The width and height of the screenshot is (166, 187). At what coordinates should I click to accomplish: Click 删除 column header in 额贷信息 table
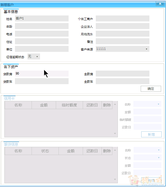[x=107, y=151]
